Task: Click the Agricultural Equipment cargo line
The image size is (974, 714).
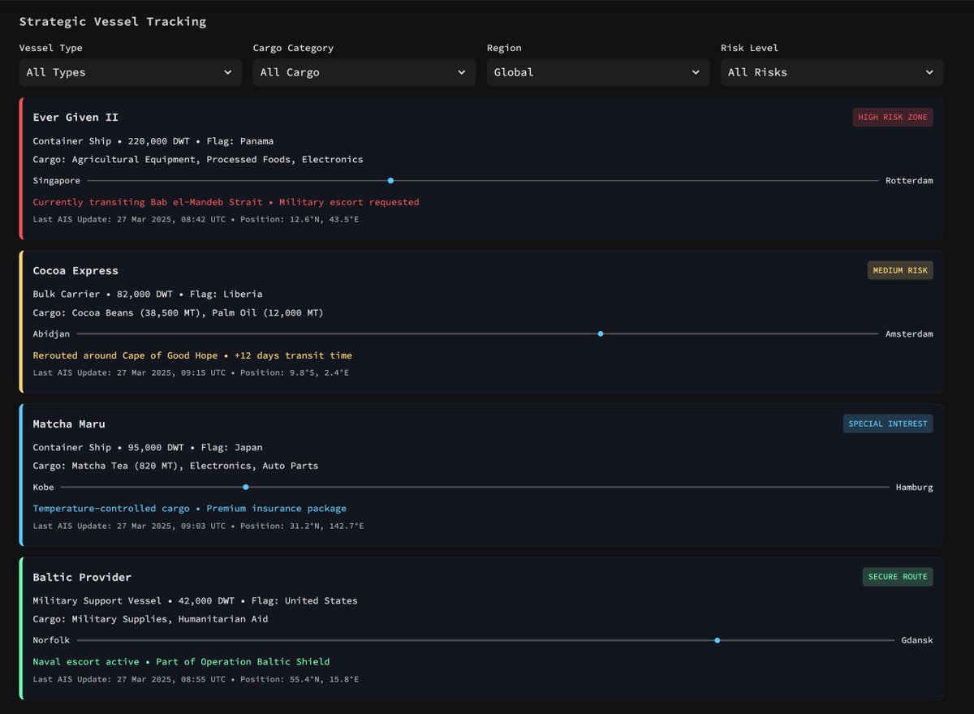Action: (x=198, y=159)
